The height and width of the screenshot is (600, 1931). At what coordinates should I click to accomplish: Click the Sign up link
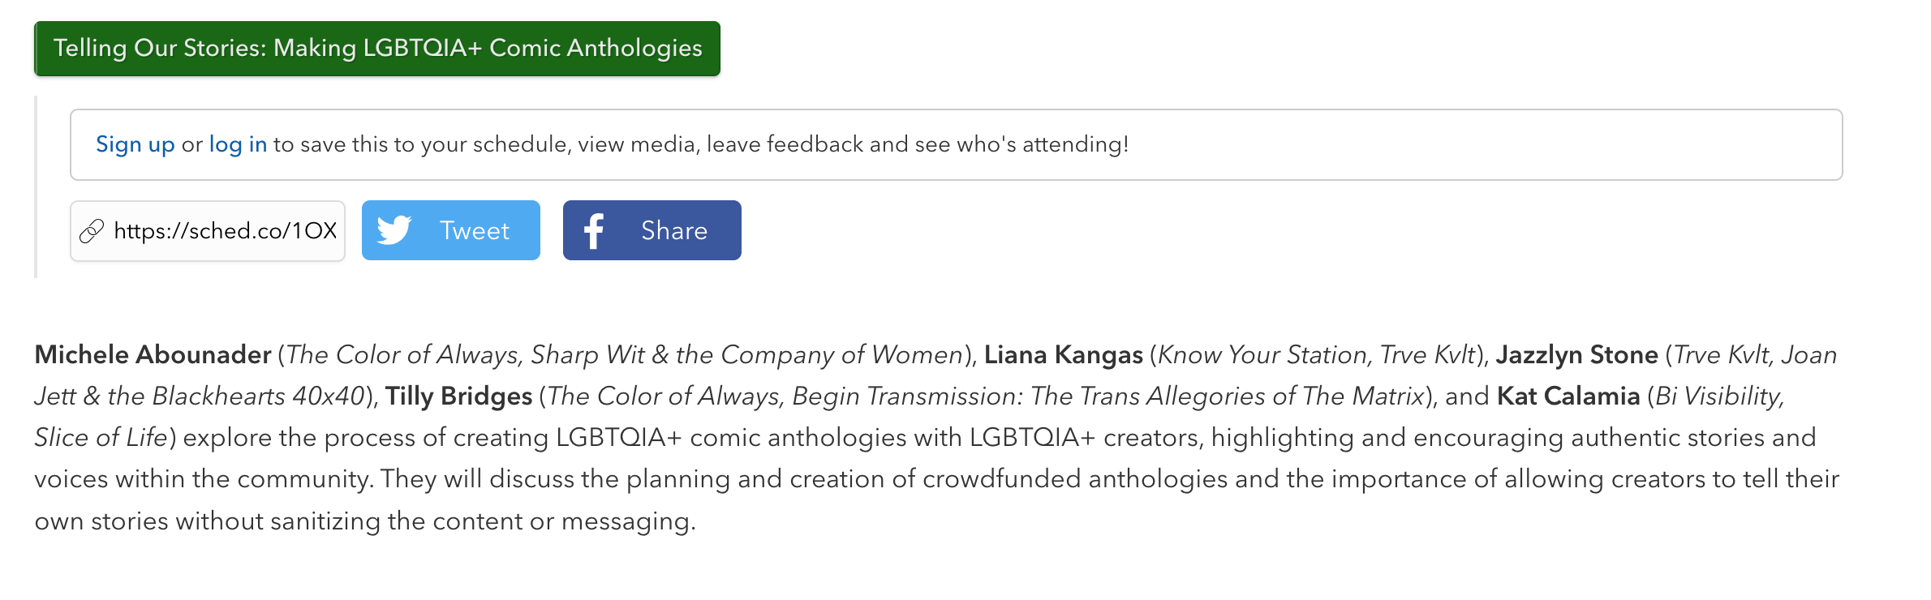(x=135, y=144)
